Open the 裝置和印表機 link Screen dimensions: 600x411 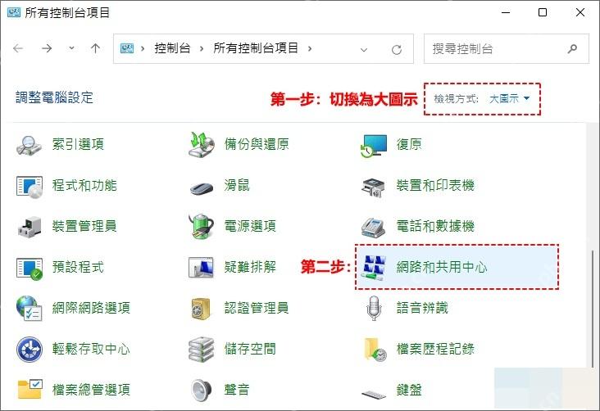435,186
